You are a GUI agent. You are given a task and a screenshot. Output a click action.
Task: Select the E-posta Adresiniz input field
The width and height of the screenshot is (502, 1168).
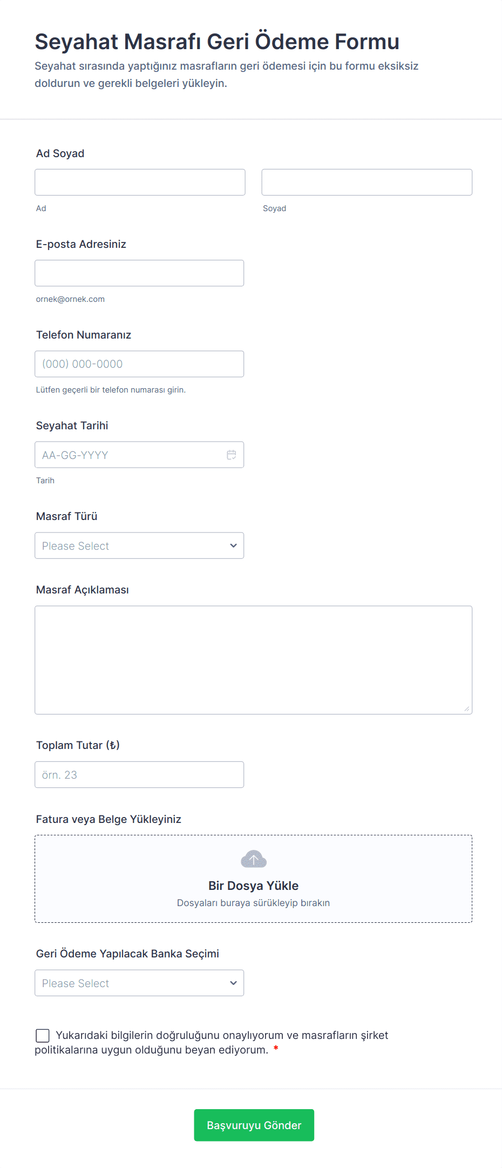pos(139,273)
